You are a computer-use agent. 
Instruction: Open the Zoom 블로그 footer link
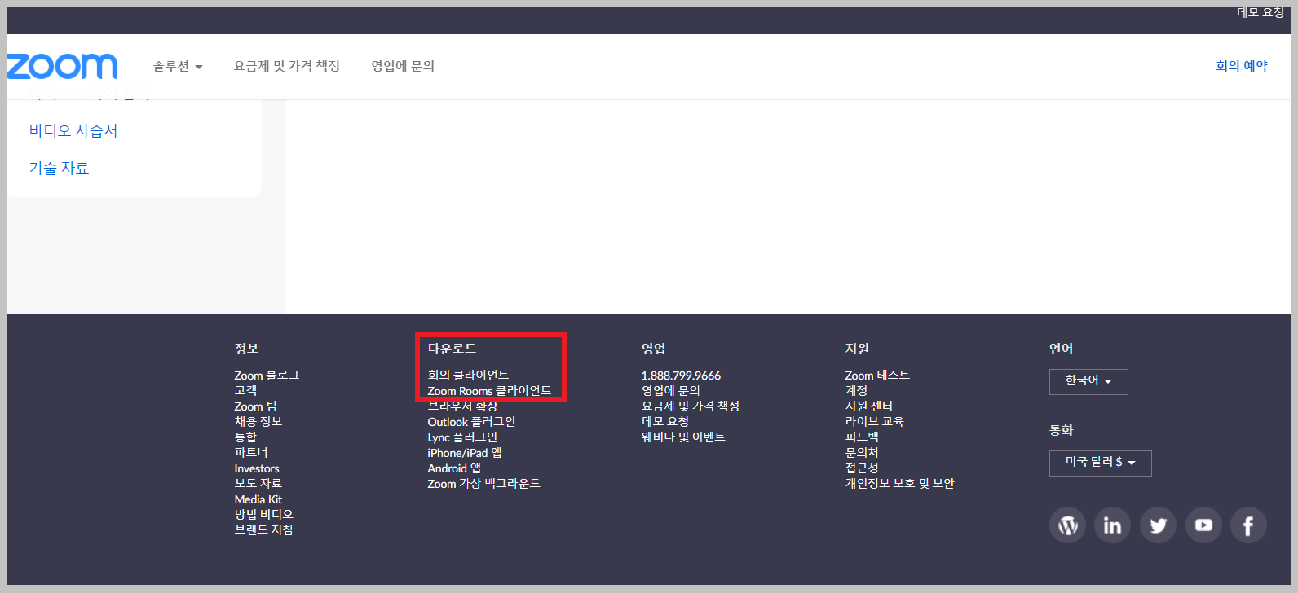[x=267, y=376]
